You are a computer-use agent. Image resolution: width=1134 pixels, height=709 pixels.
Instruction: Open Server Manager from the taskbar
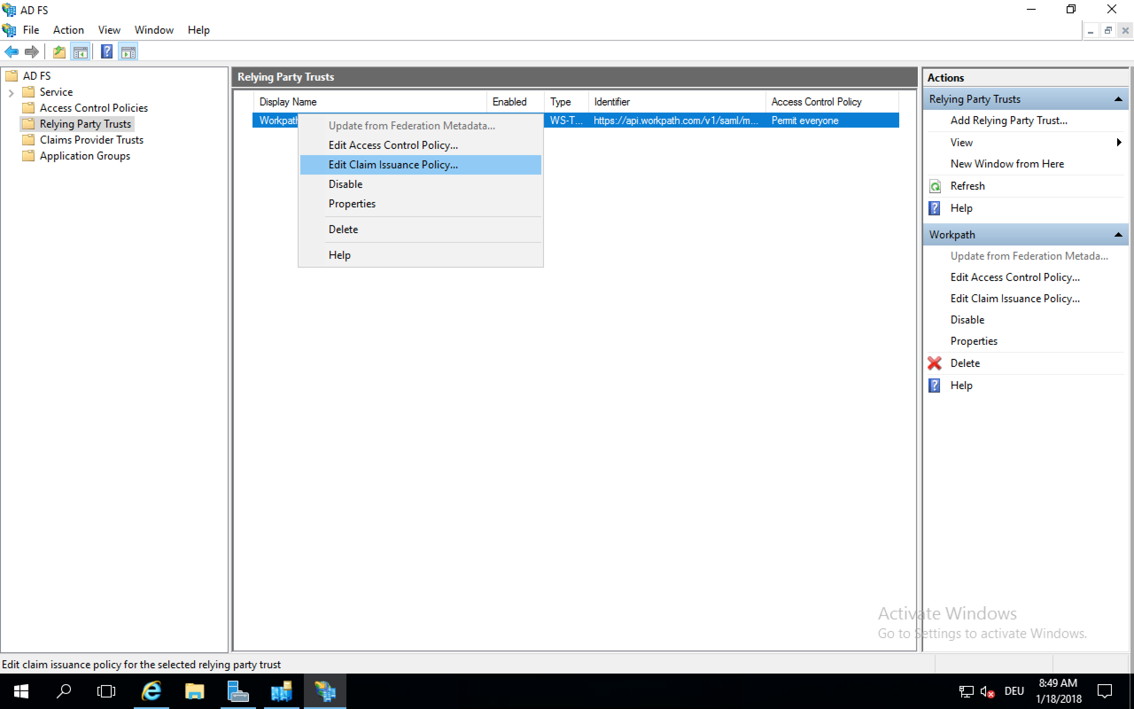tap(238, 691)
